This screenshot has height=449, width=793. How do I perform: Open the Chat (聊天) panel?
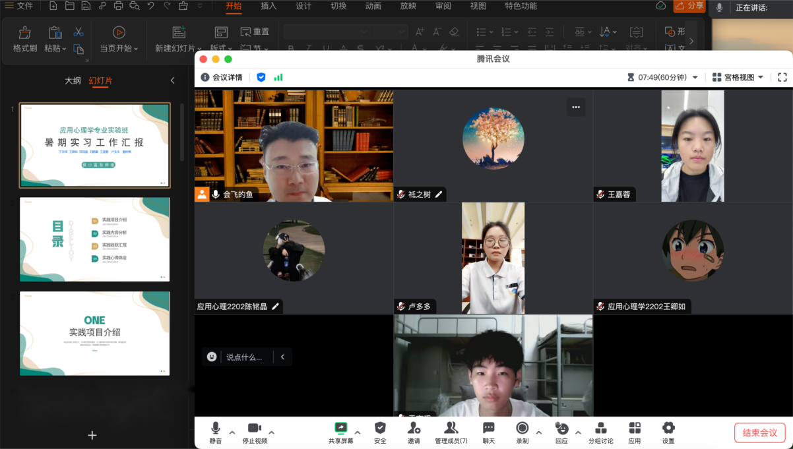pyautogui.click(x=488, y=433)
